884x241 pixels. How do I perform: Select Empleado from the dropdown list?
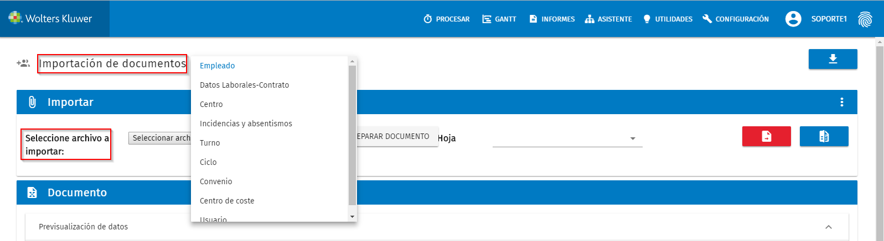click(270, 66)
